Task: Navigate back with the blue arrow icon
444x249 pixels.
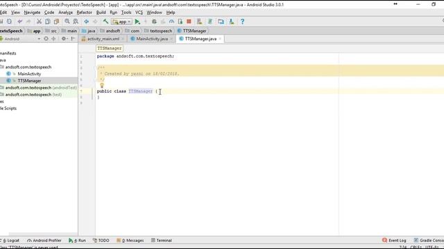Action: [86, 21]
